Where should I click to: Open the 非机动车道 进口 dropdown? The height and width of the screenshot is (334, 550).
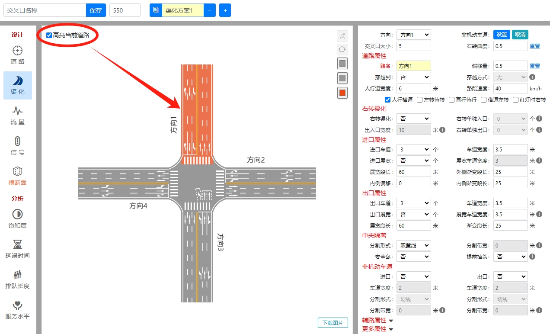(413, 276)
